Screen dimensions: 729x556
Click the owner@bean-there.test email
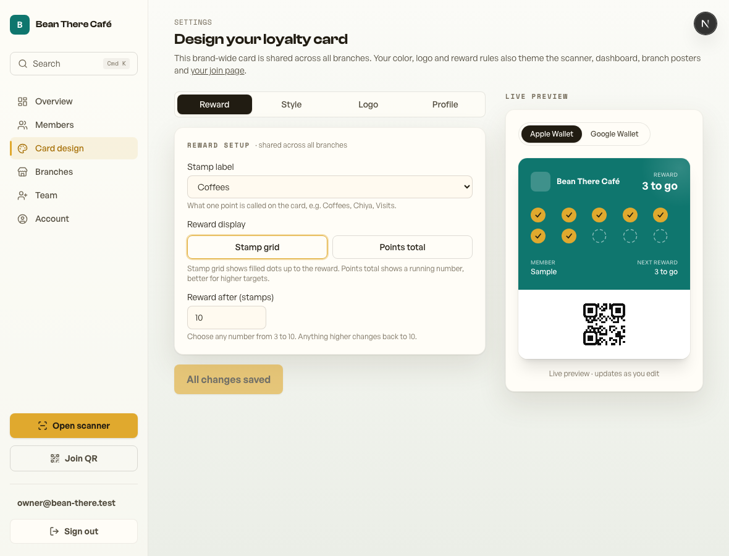click(x=66, y=503)
